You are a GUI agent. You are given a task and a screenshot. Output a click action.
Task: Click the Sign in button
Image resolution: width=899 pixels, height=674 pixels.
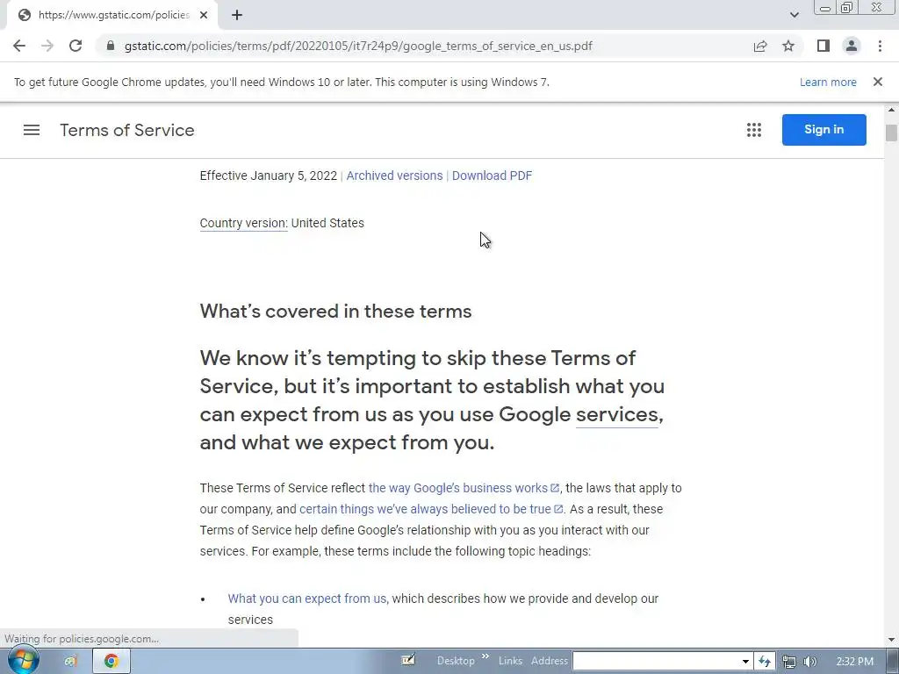click(x=823, y=130)
